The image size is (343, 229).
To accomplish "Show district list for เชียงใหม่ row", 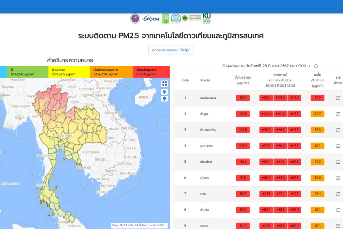I will tap(338, 162).
